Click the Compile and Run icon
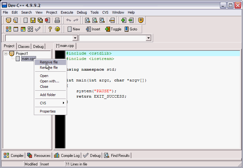The height and width of the screenshot is (168, 243). (x=23, y=29)
